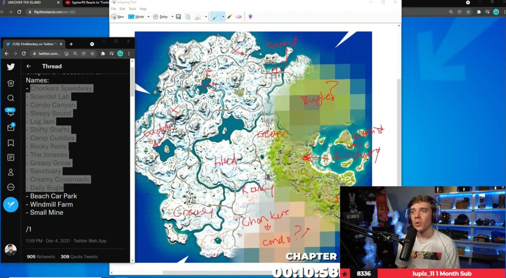Bookmark the Twitter page with star icon
506x278 pixels.
(x=92, y=54)
